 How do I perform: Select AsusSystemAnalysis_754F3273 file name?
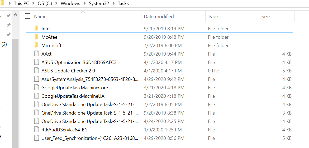pos(90,80)
